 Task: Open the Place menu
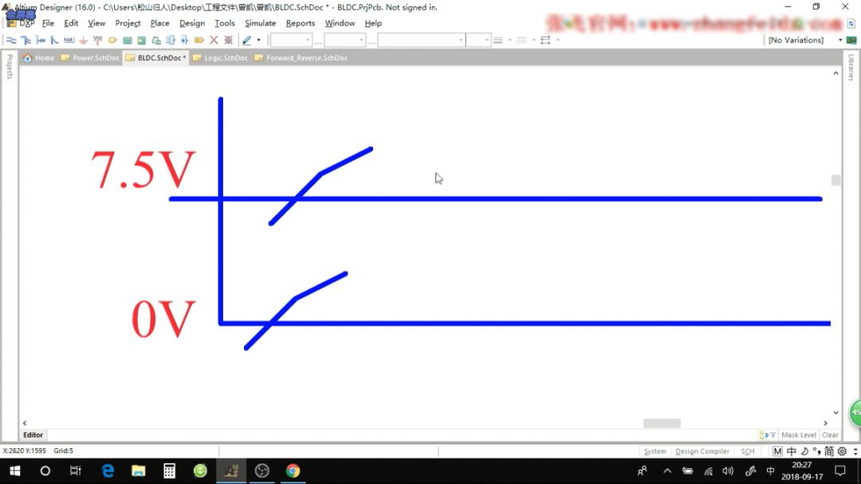[x=159, y=23]
